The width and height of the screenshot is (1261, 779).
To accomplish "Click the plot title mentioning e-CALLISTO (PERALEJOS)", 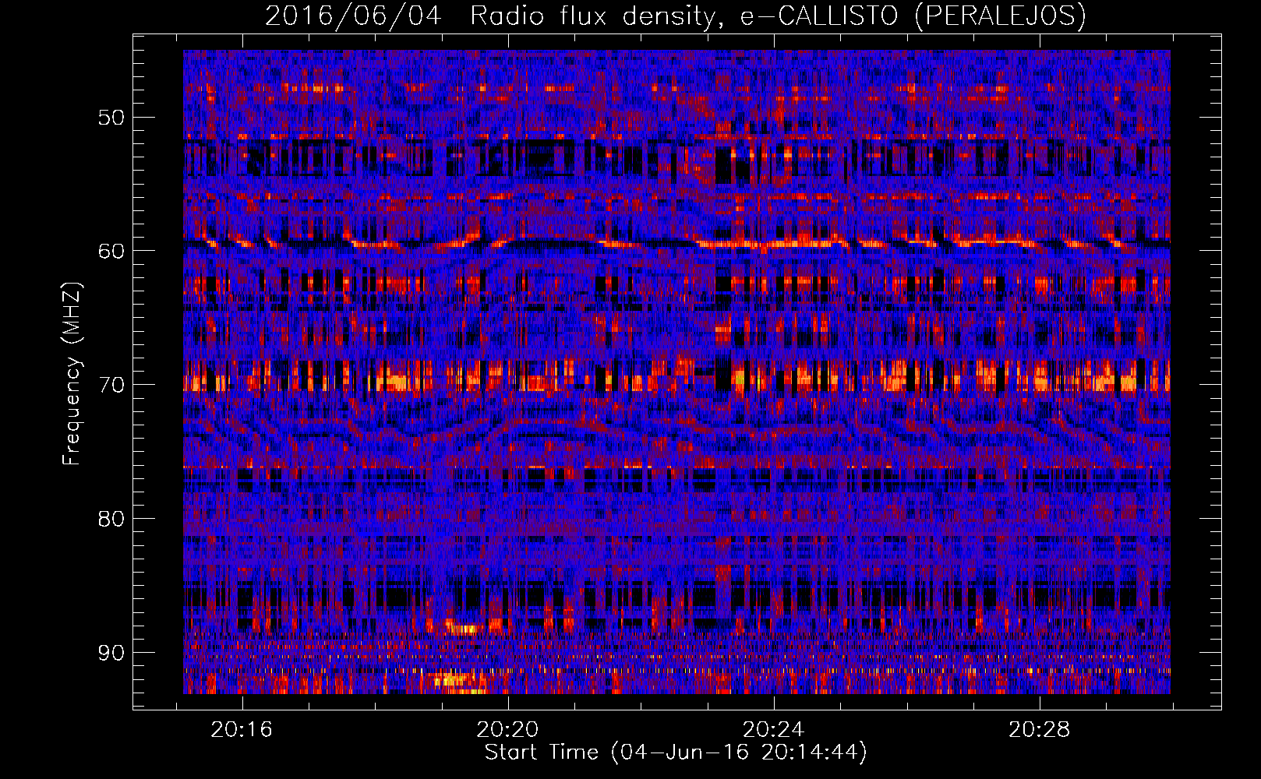I will click(x=675, y=16).
